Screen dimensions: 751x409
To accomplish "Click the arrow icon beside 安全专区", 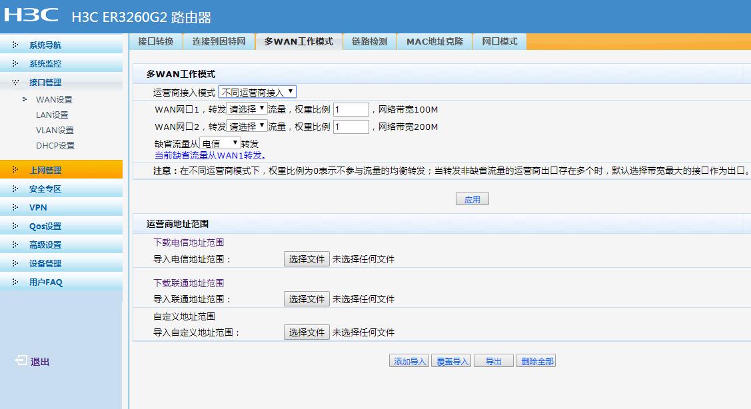I will pyautogui.click(x=15, y=189).
